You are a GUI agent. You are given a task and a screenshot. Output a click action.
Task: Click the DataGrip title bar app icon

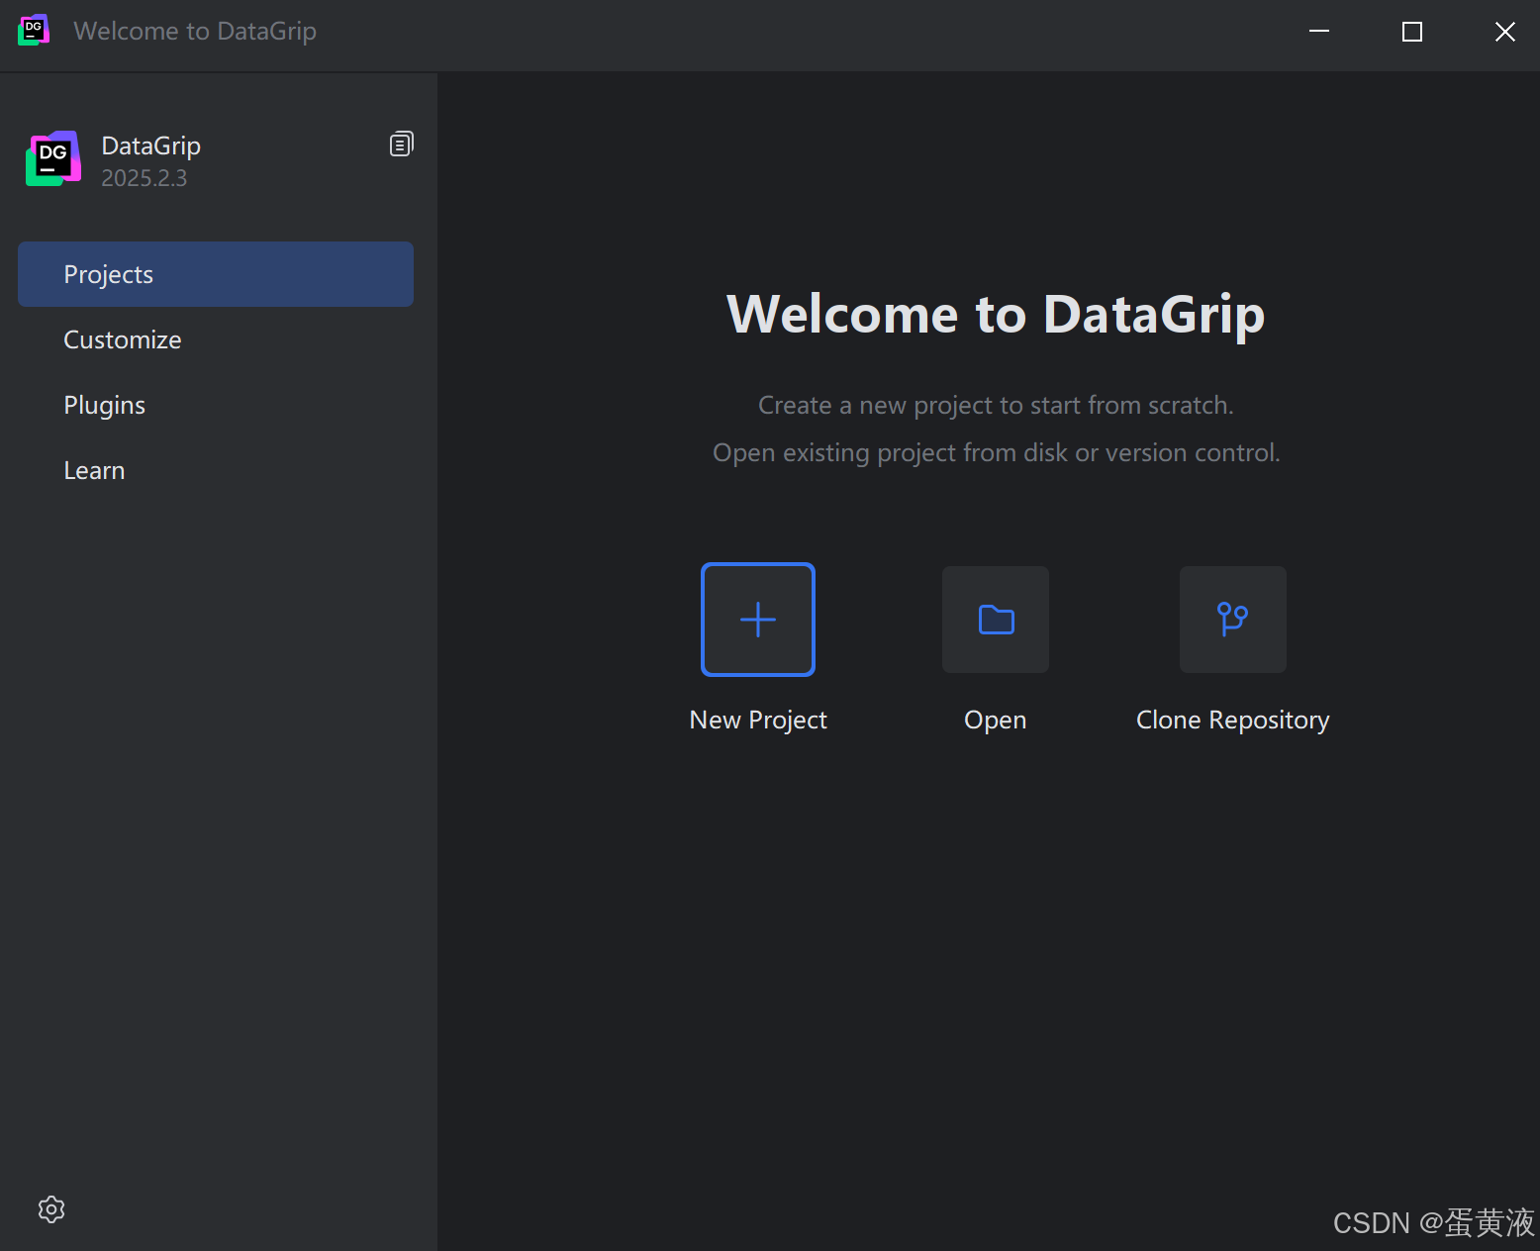tap(34, 31)
